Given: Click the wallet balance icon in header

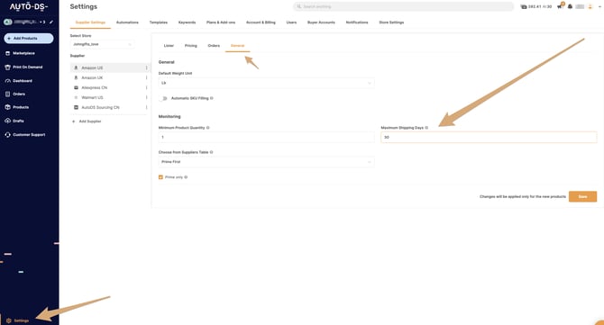Looking at the screenshot, I should tap(523, 6).
